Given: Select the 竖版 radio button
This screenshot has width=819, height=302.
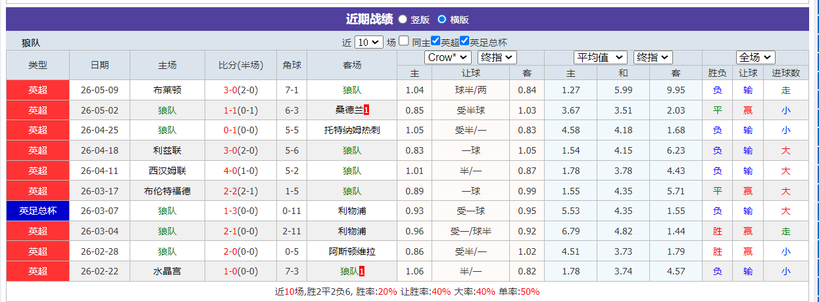Looking at the screenshot, I should point(403,20).
